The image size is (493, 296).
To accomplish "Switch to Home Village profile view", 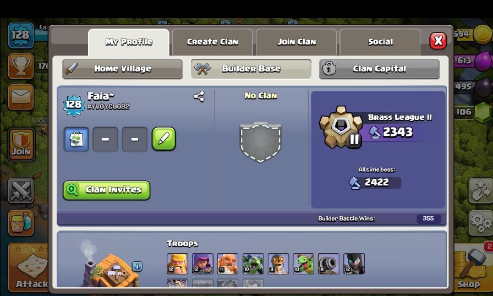I will pyautogui.click(x=122, y=69).
